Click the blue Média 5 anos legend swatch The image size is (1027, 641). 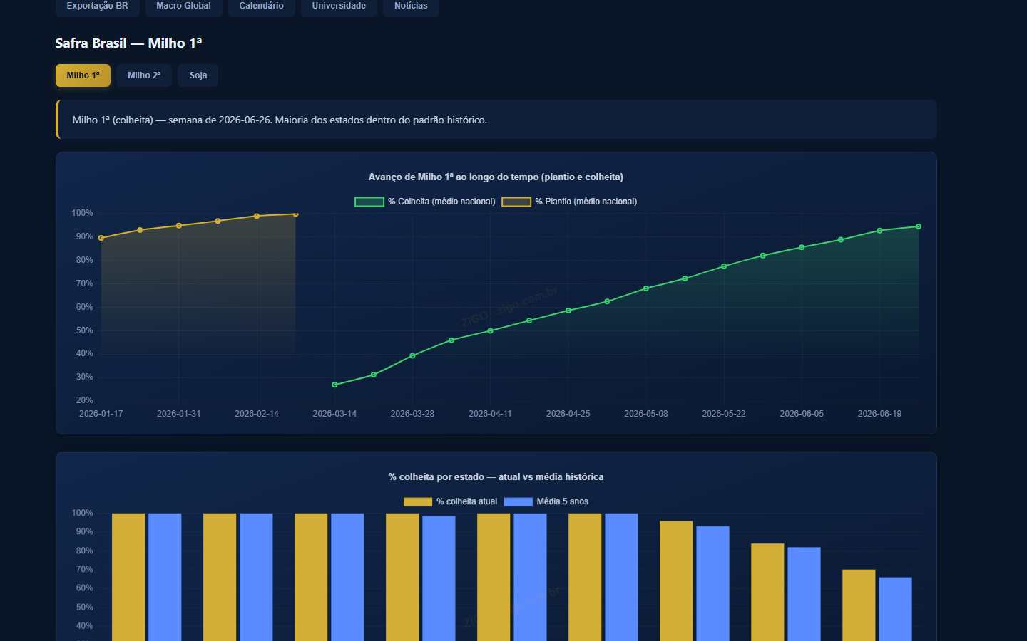[518, 501]
